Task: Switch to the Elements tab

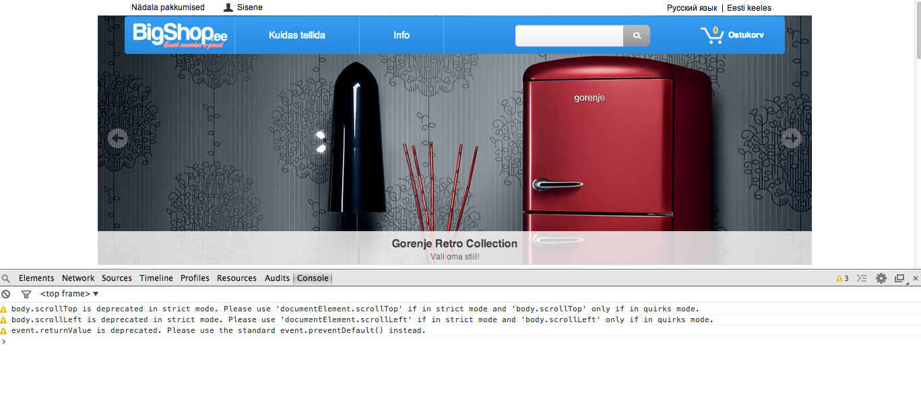Action: pyautogui.click(x=36, y=278)
